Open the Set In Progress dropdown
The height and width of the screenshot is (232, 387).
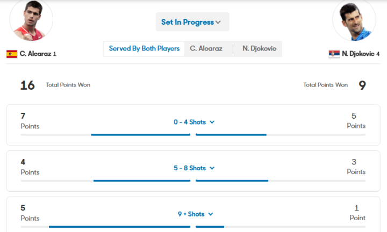[x=192, y=22]
